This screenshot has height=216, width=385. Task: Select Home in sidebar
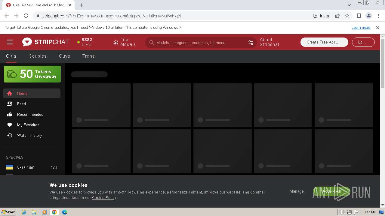click(x=32, y=93)
